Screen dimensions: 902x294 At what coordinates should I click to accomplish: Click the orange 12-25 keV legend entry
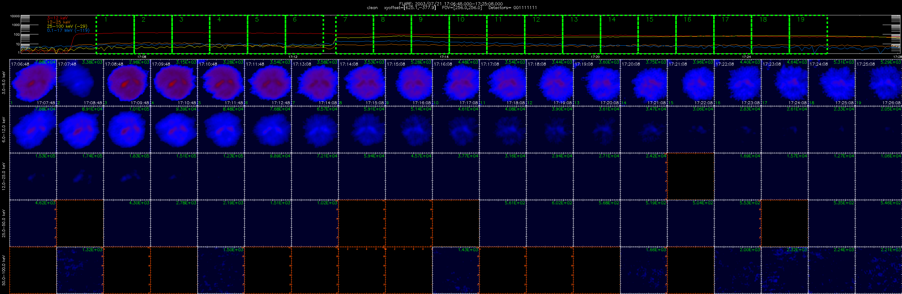tap(59, 22)
